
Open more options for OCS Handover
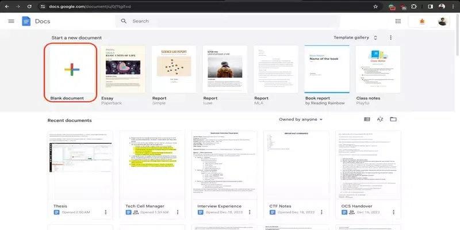point(393,212)
